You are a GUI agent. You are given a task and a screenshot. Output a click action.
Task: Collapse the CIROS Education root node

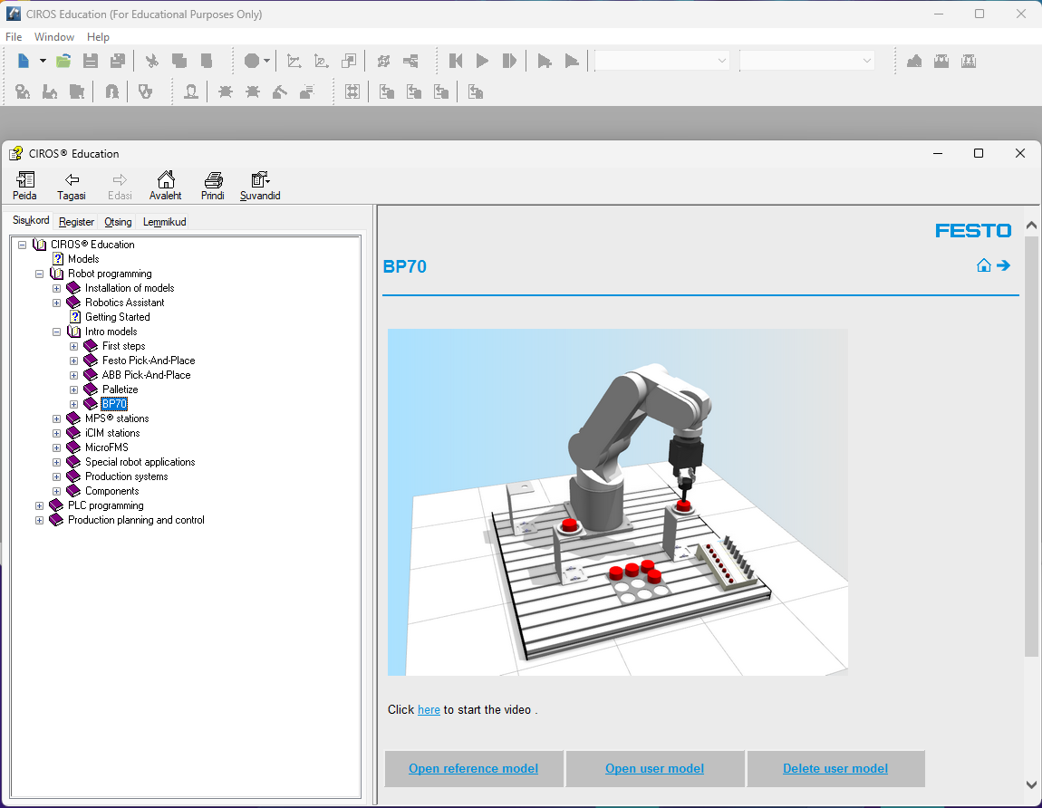click(22, 245)
